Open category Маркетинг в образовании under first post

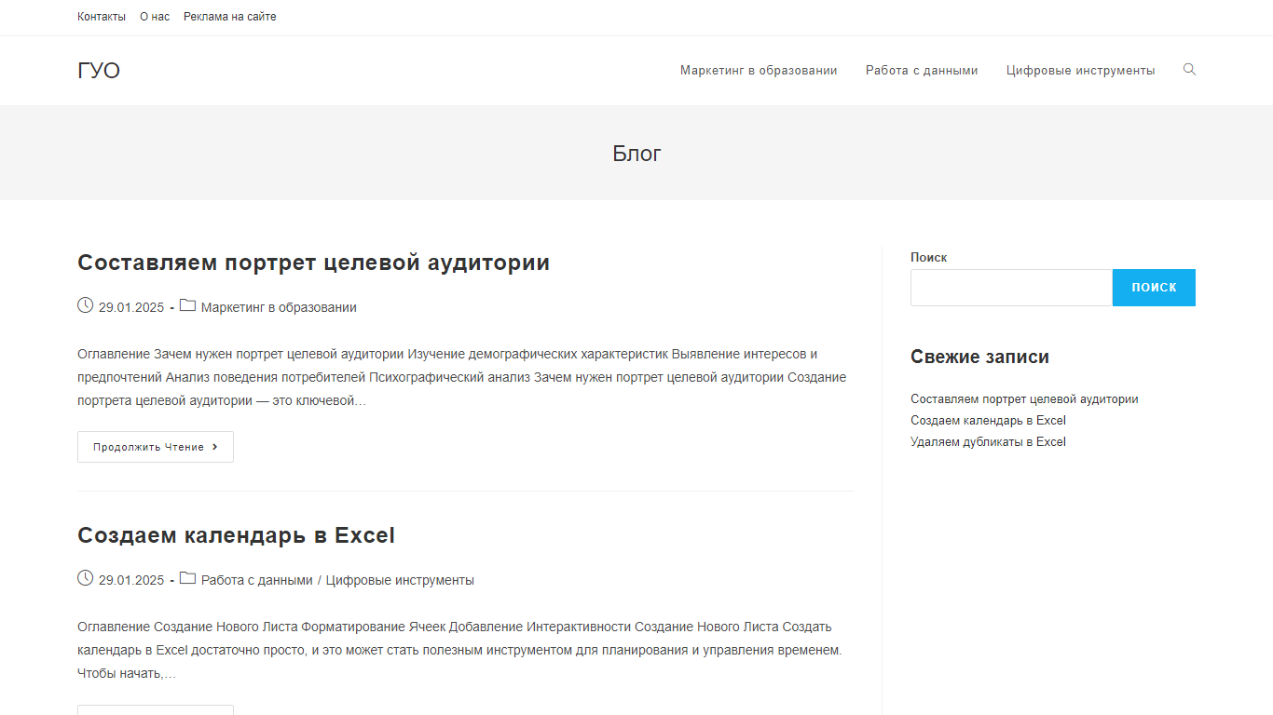[x=279, y=307]
